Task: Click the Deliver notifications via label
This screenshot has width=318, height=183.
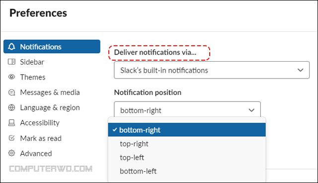Action: pyautogui.click(x=155, y=52)
